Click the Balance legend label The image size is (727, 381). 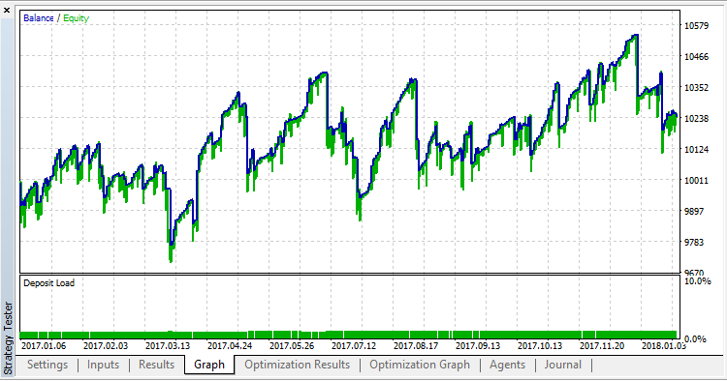39,18
